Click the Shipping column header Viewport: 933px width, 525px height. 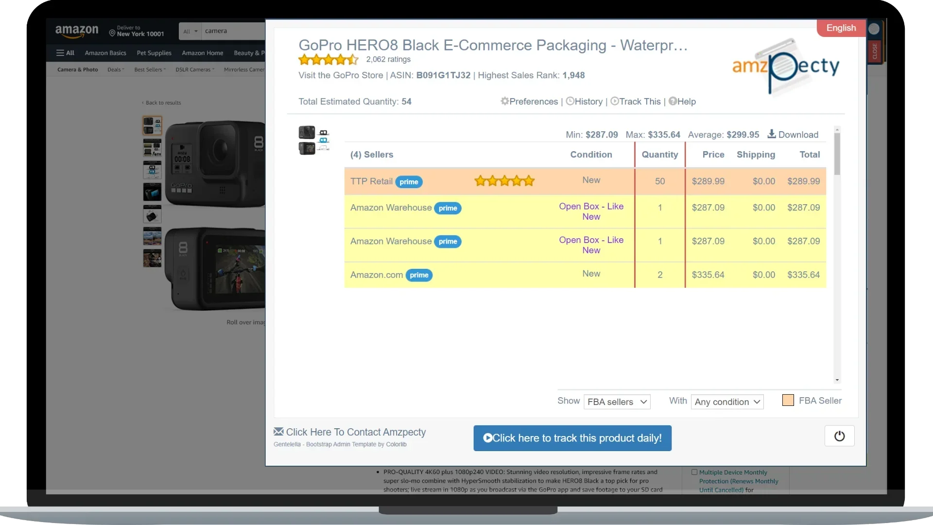coord(756,155)
